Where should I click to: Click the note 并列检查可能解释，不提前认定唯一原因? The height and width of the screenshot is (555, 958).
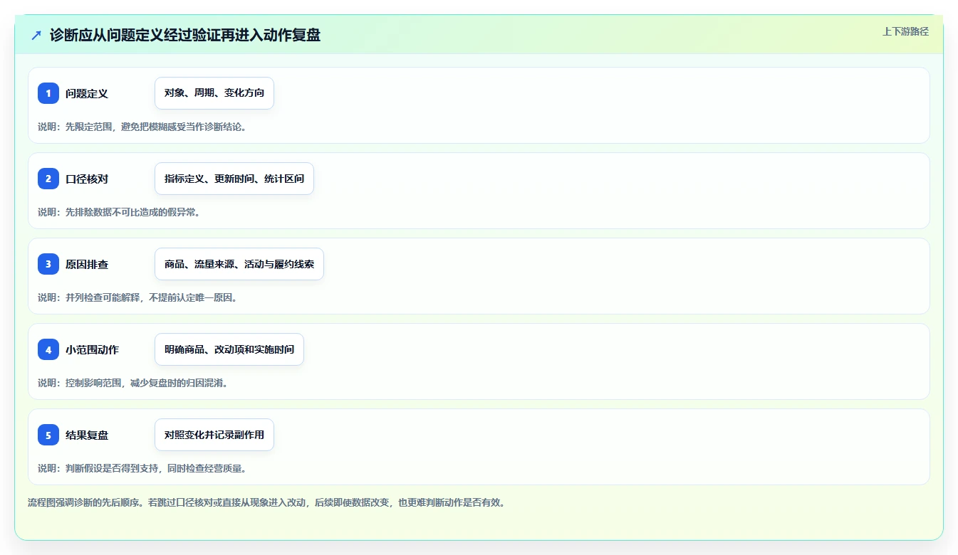tap(137, 297)
